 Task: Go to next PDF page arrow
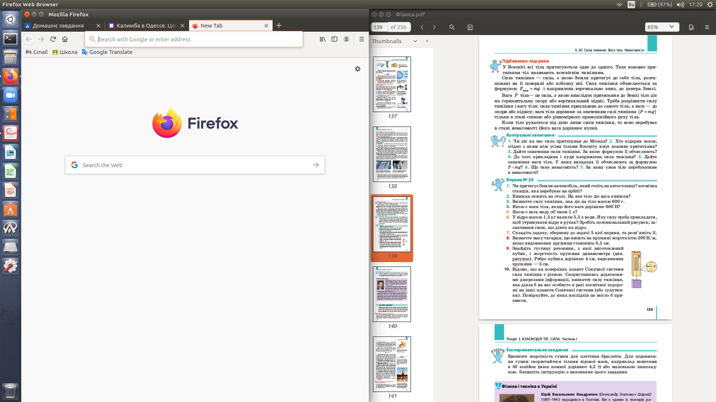coord(434,27)
